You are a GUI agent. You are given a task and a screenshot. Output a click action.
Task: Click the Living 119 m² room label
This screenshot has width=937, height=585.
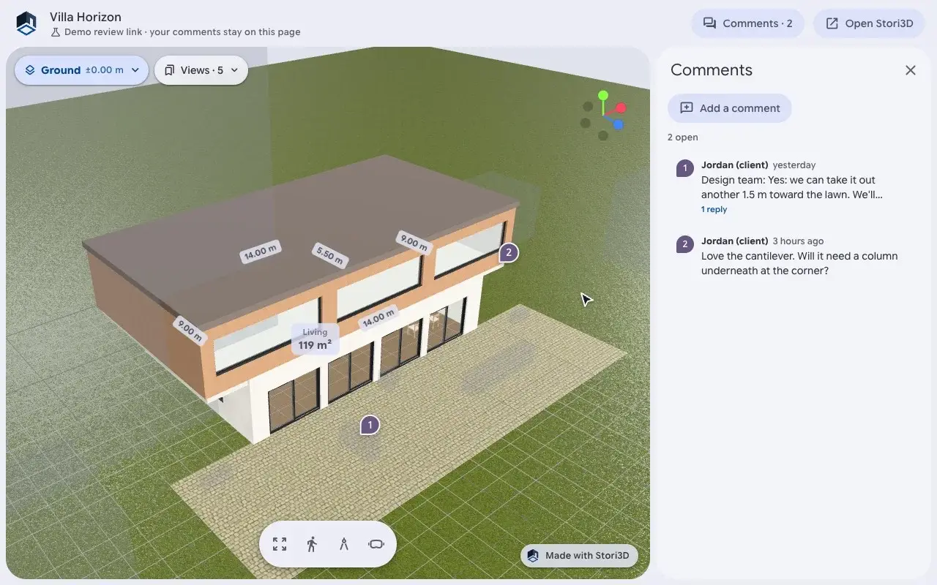(315, 339)
